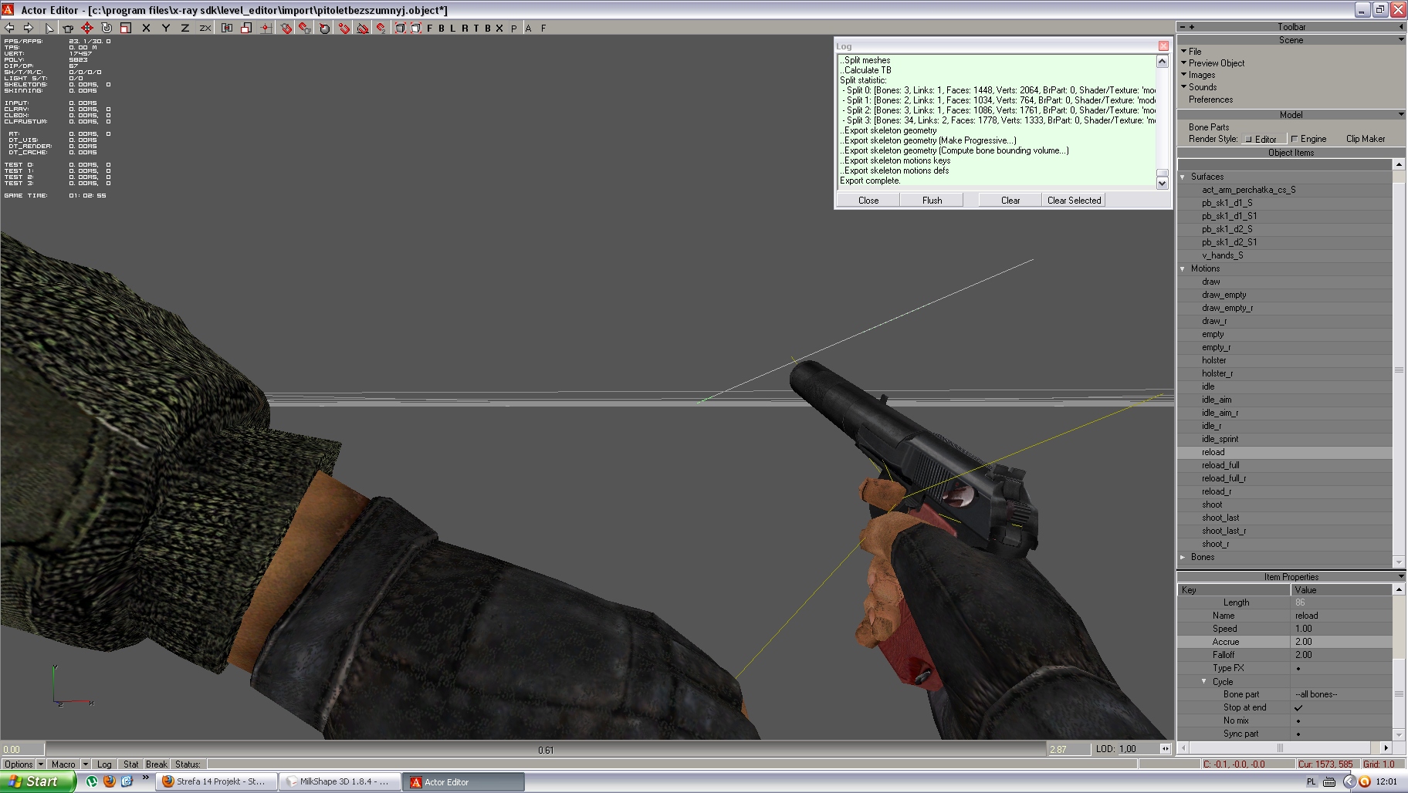Switch camera to P mode
The image size is (1408, 793).
coord(514,28)
